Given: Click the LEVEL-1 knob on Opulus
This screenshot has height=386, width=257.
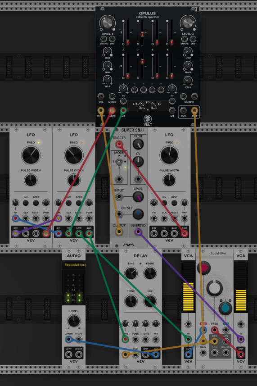Looking at the screenshot, I should [x=107, y=23].
